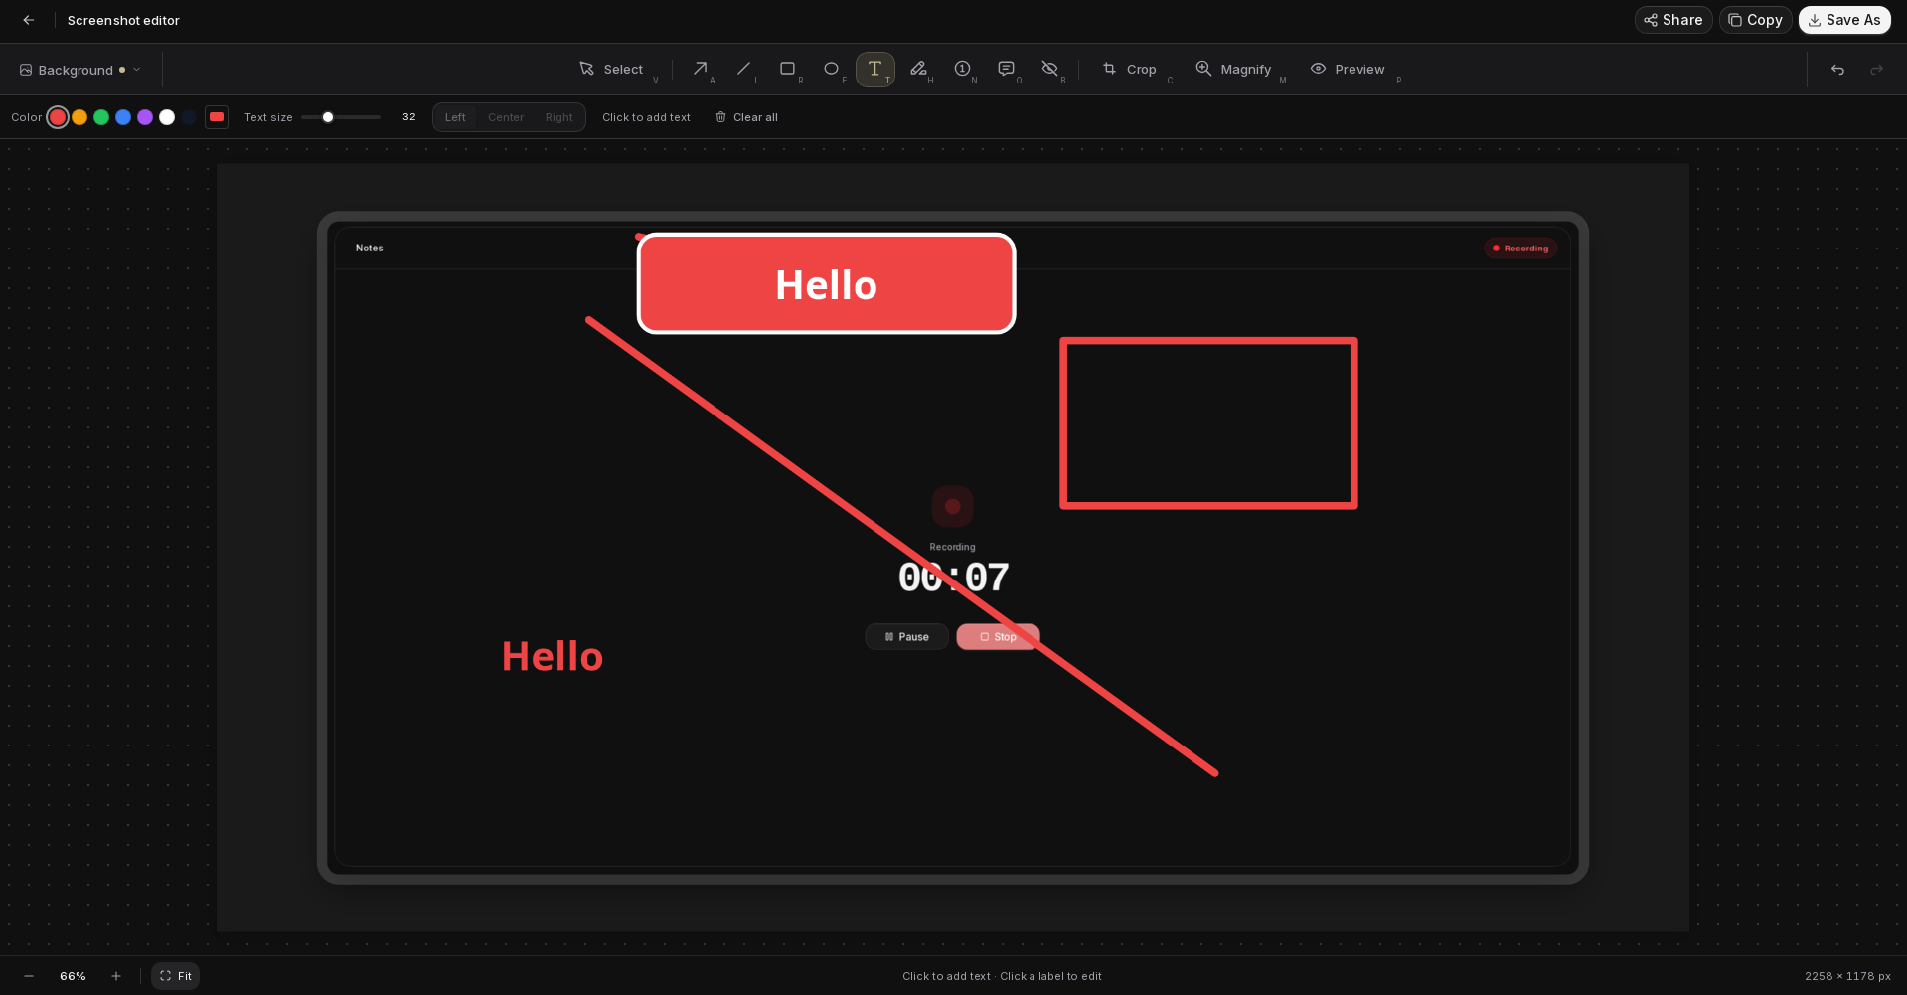Select the Arrow drawing tool
The image size is (1907, 995).
701,69
